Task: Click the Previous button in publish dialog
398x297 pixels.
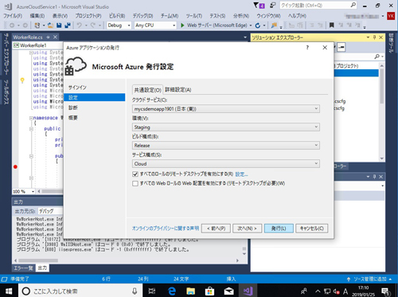Action: [216, 229]
